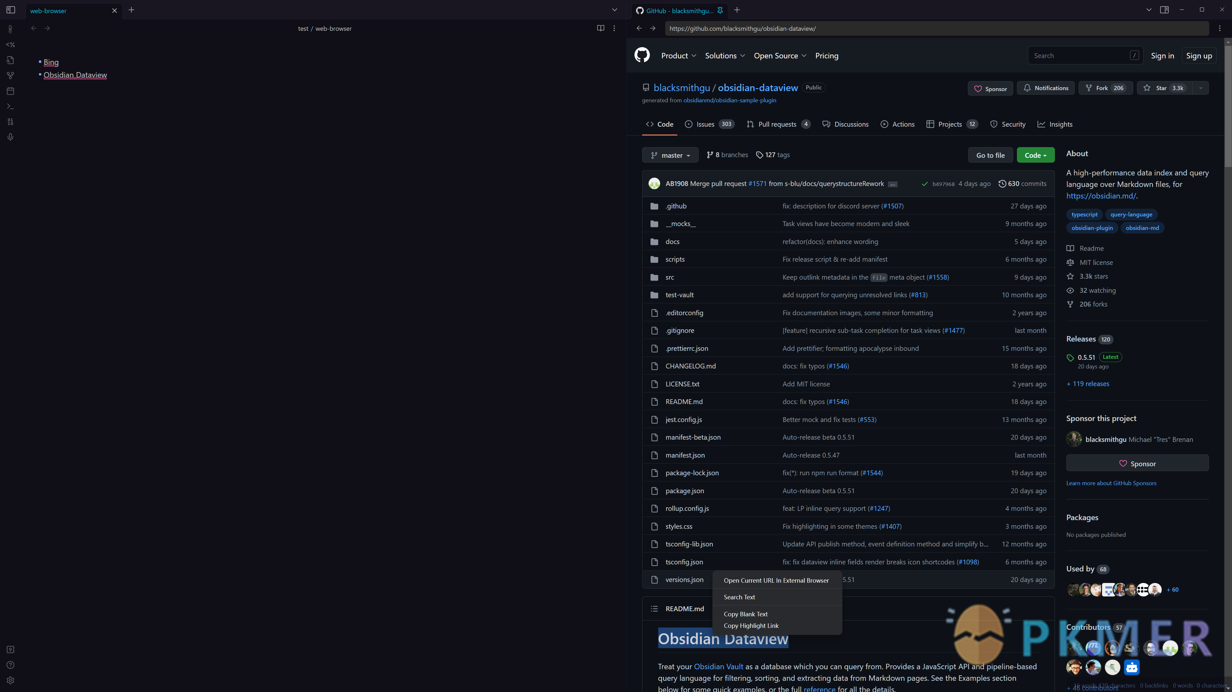1232x692 pixels.
Task: Open the CHANGELOG.md file
Action: [x=690, y=366]
